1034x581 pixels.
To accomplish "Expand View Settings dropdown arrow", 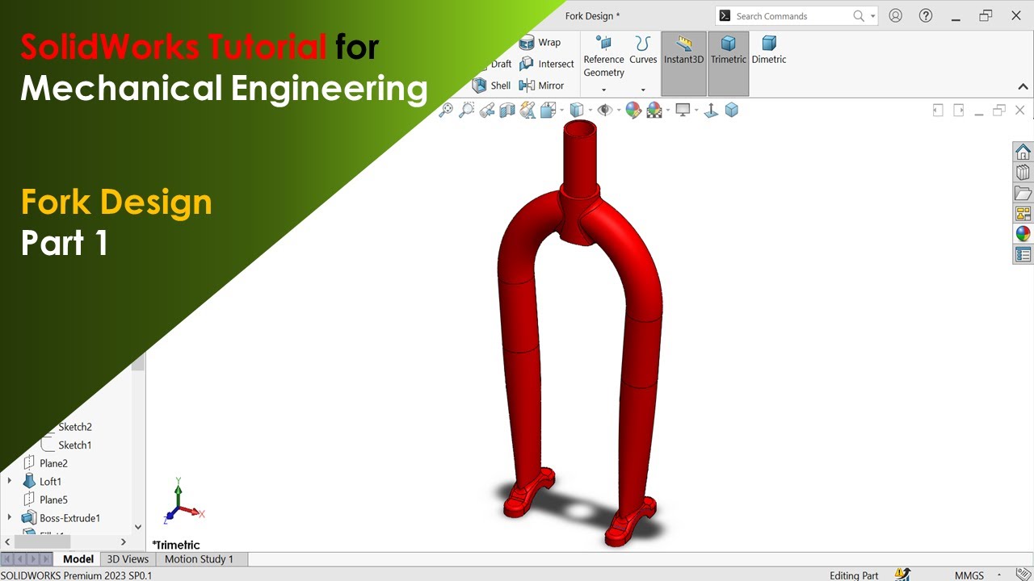I will pyautogui.click(x=696, y=111).
